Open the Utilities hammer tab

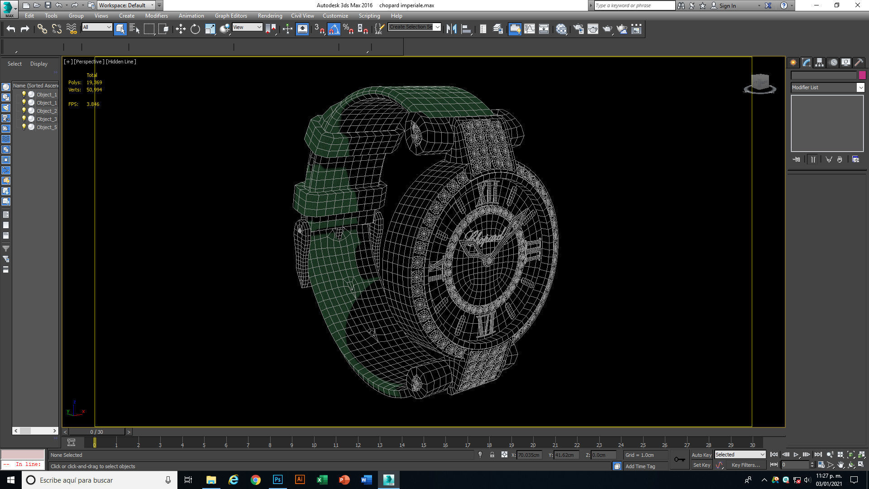[x=859, y=62]
